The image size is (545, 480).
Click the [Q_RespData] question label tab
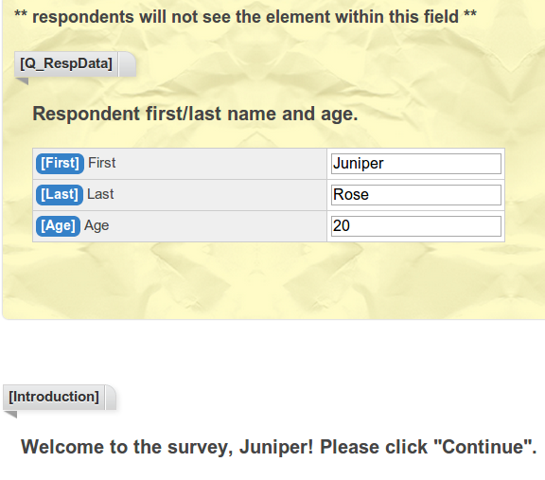pyautogui.click(x=66, y=64)
